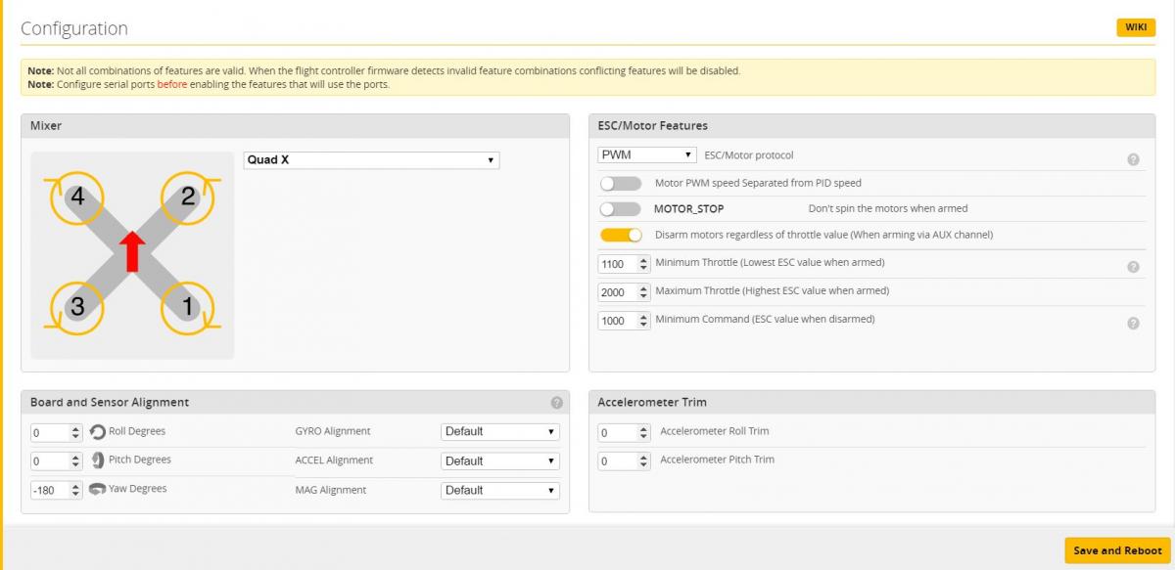The width and height of the screenshot is (1175, 570).
Task: Click motor 4 in the mixer diagram
Action: click(76, 197)
